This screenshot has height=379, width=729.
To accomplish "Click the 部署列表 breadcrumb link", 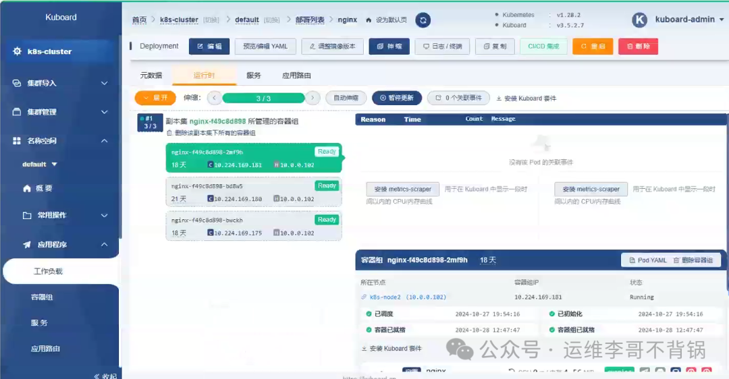I will 310,20.
